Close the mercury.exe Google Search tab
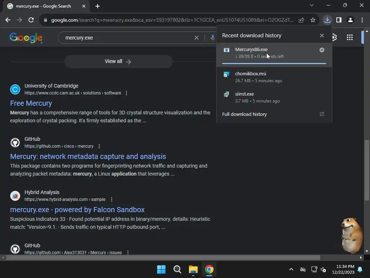370x278 pixels. [84, 6]
